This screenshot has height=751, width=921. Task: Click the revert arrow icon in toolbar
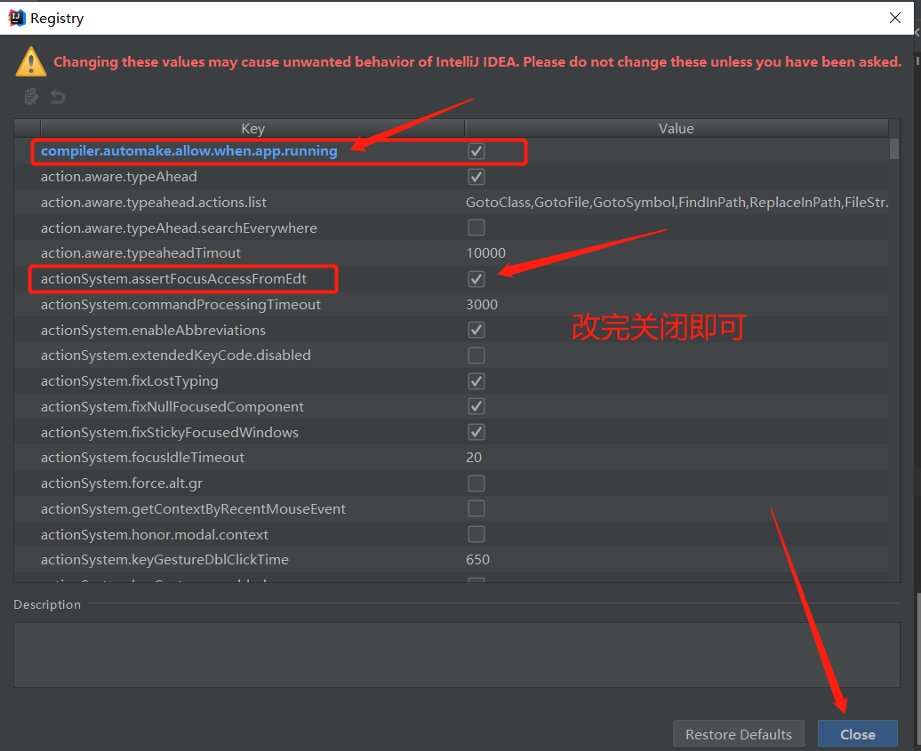point(58,96)
